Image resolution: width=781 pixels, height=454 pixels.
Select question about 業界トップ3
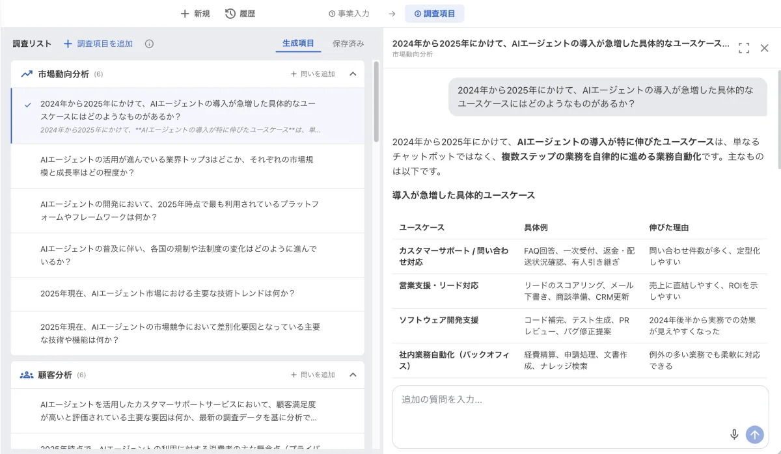click(187, 166)
